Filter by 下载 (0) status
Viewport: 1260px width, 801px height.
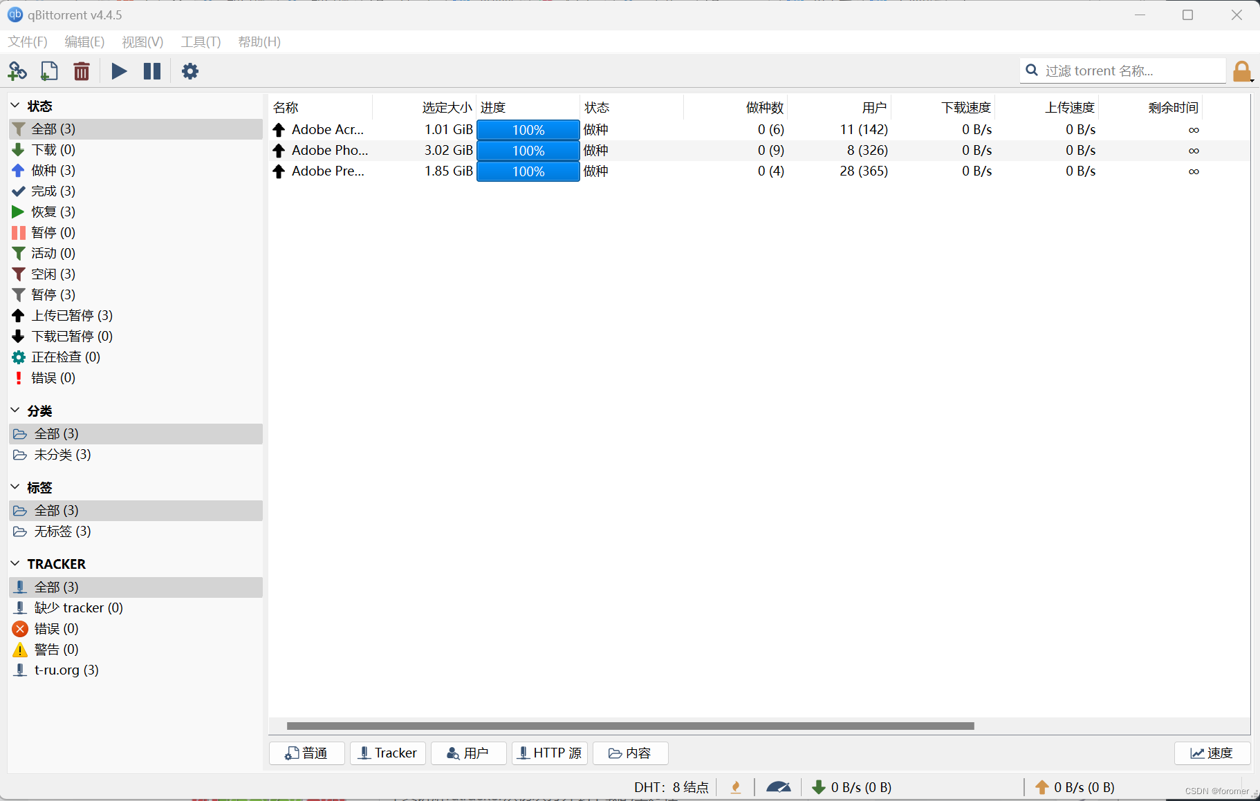coord(136,150)
